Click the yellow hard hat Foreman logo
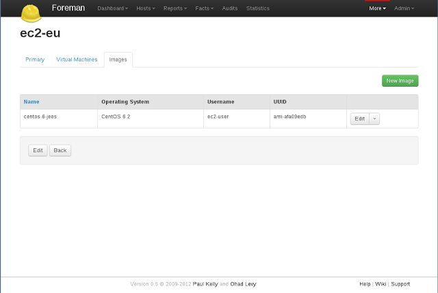The height and width of the screenshot is (293, 438). (x=31, y=13)
